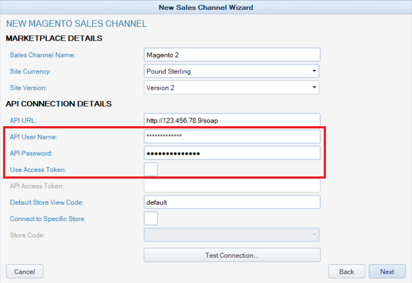Image resolution: width=412 pixels, height=283 pixels.
Task: Click the API Access Token field
Action: pos(232,186)
